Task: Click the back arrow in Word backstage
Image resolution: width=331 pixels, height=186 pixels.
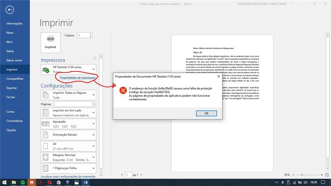Action: [x=10, y=10]
